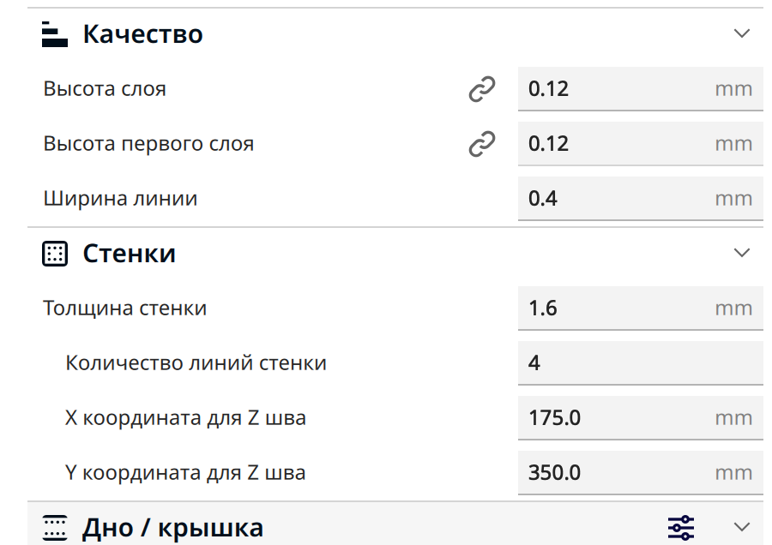Select the Толщина стенки input field
Image resolution: width=772 pixels, height=545 pixels.
(641, 308)
